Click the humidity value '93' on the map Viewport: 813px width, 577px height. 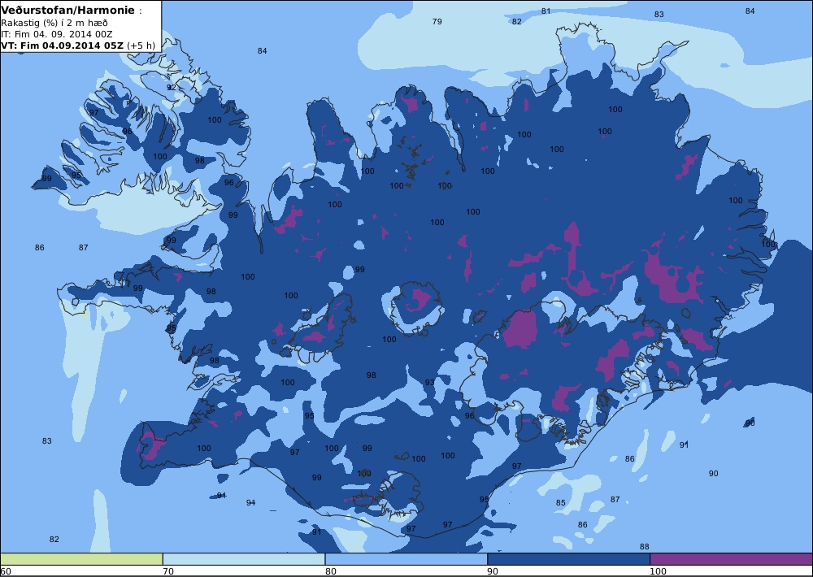coord(430,383)
